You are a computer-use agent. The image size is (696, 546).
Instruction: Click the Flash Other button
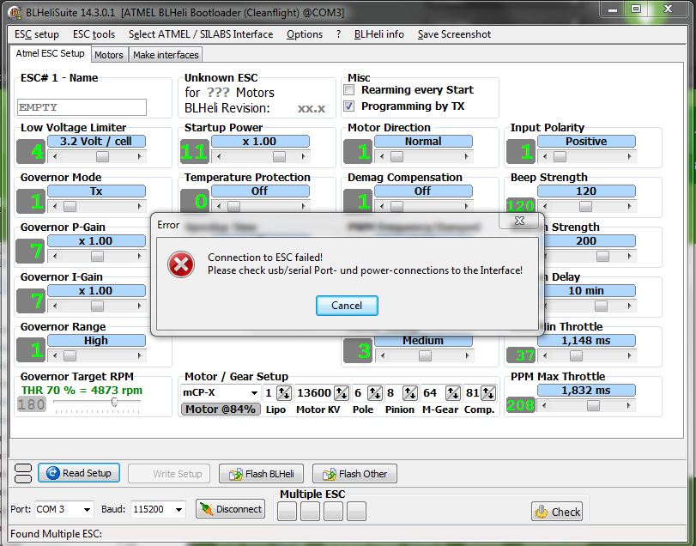(354, 474)
